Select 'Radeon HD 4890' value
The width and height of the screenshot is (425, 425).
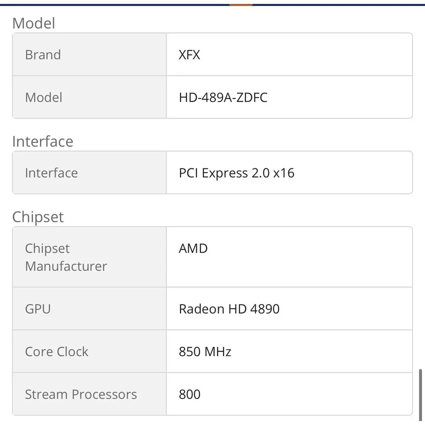(229, 309)
